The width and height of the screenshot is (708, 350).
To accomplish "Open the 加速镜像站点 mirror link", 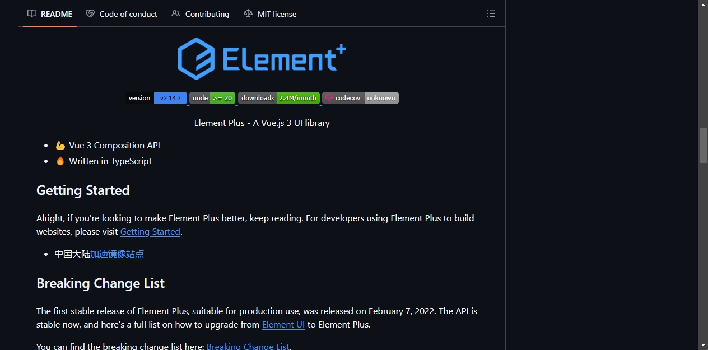I will coord(117,254).
